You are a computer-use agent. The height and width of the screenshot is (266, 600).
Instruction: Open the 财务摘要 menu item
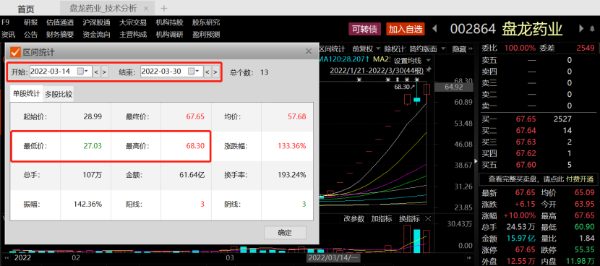pyautogui.click(x=60, y=35)
